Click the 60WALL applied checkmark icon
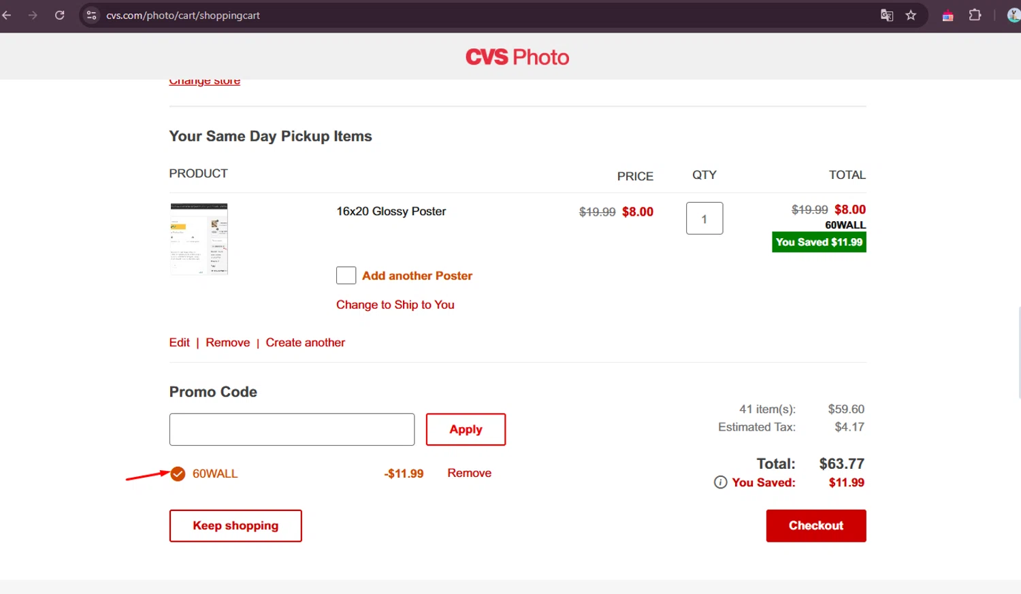The width and height of the screenshot is (1021, 594). coord(178,474)
